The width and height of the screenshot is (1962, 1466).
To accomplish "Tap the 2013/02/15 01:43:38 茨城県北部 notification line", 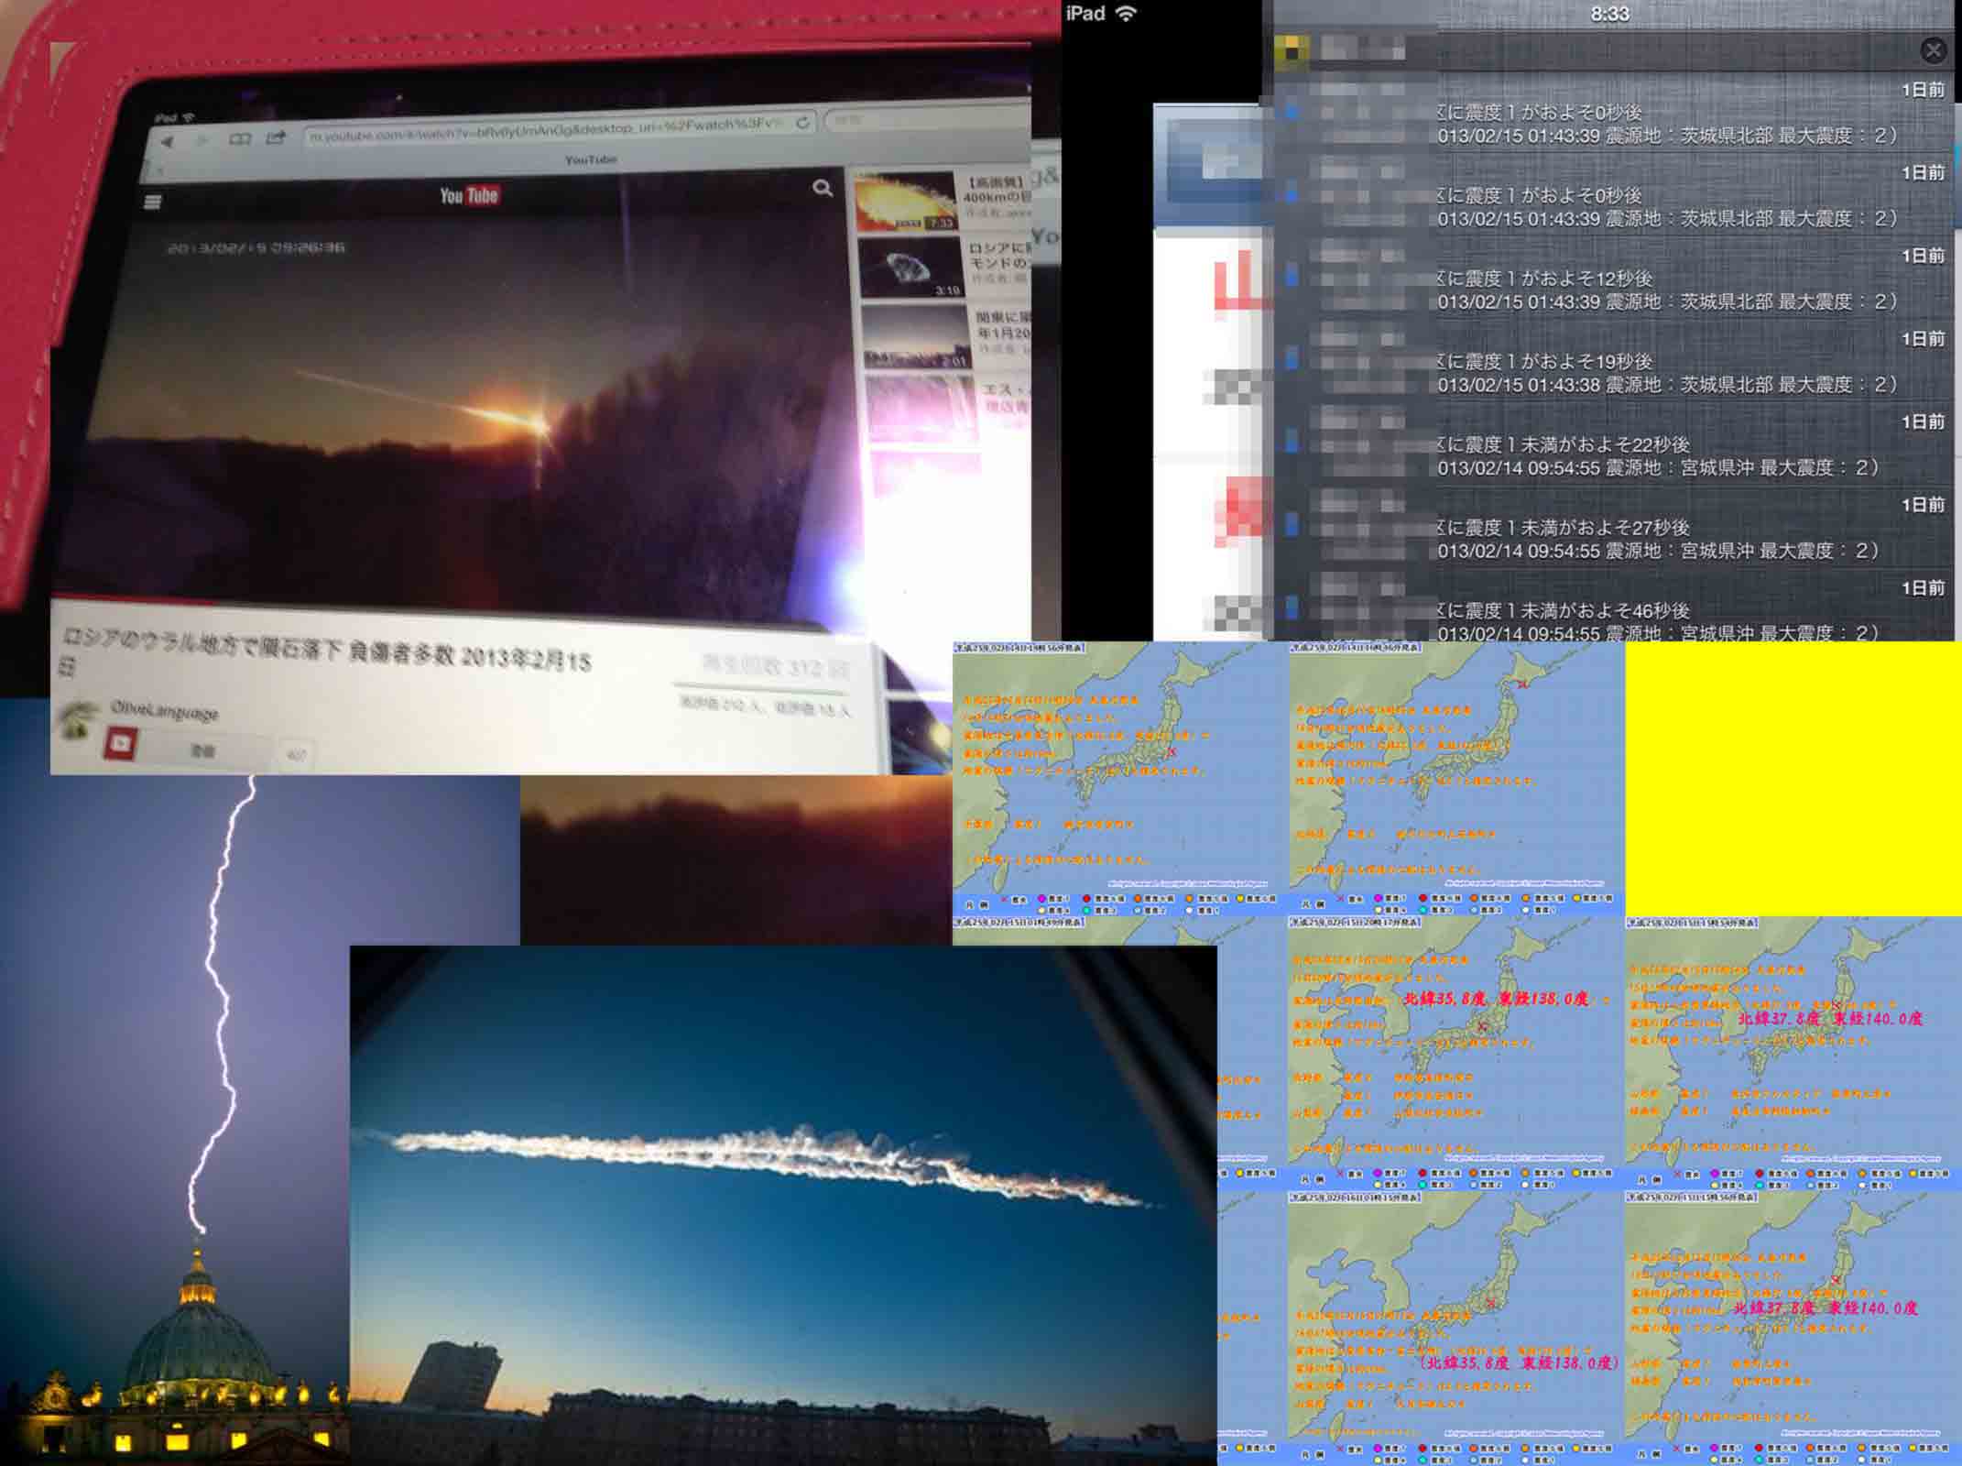I will pyautogui.click(x=1667, y=385).
